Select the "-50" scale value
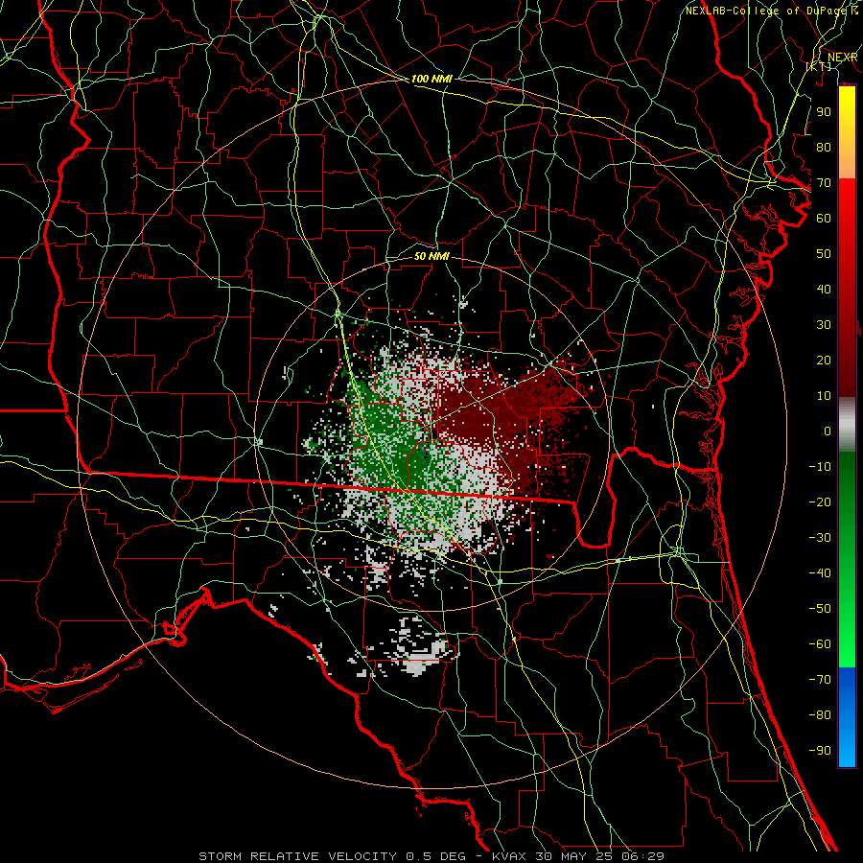863x863 pixels. point(820,609)
